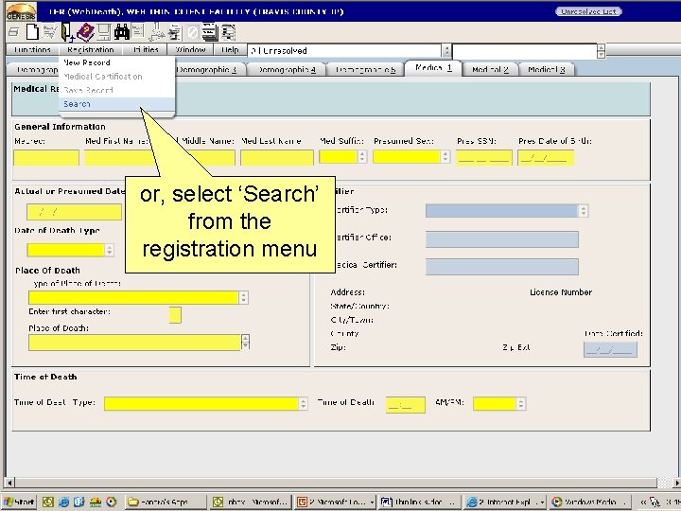This screenshot has width=681, height=511.
Task: Expand the Date of Death Type dropdown
Action: coord(110,250)
